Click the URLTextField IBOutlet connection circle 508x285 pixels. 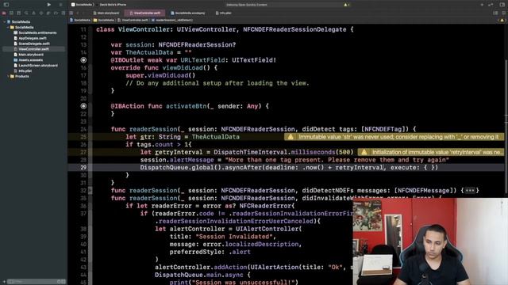(x=83, y=60)
